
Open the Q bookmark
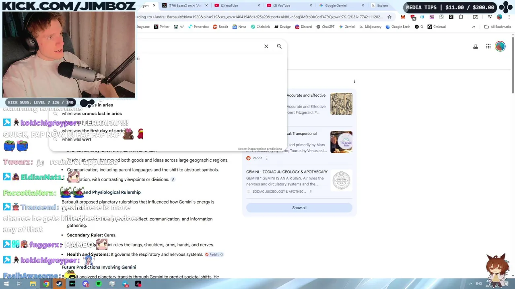click(x=419, y=27)
